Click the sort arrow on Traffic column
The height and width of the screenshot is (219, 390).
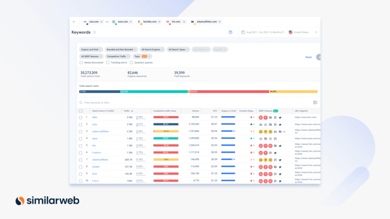coord(132,111)
